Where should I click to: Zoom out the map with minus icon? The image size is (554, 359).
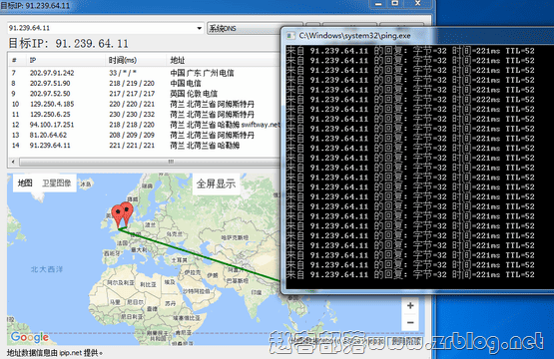click(410, 322)
